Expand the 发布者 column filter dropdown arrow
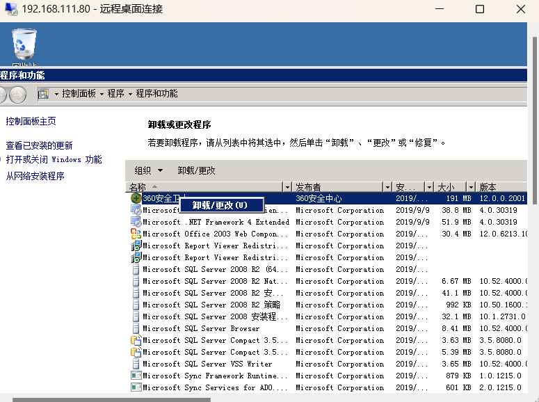Image resolution: width=539 pixels, height=402 pixels. coord(387,187)
